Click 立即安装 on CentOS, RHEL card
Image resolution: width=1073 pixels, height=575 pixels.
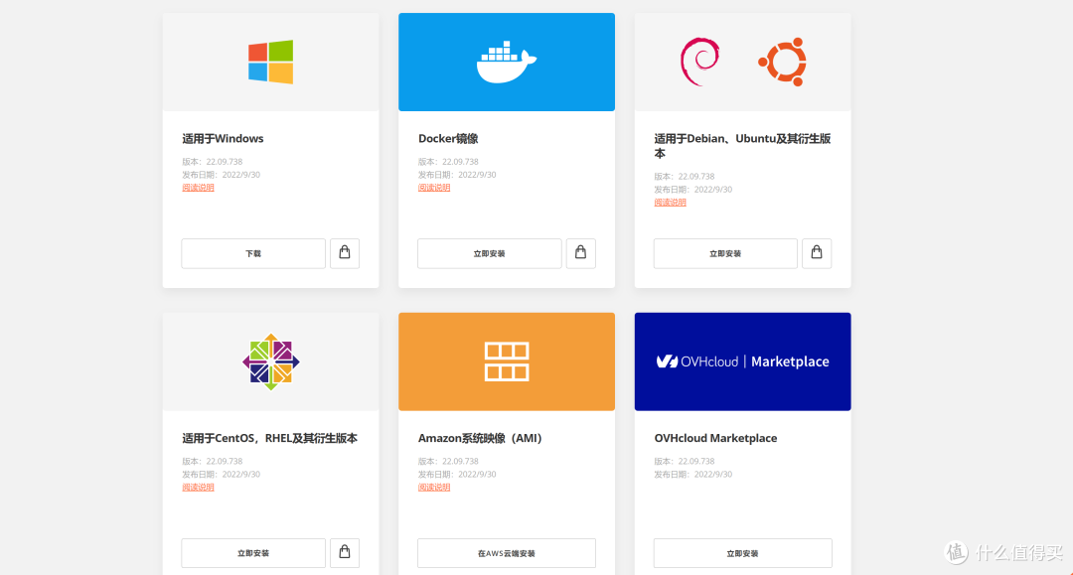253,552
